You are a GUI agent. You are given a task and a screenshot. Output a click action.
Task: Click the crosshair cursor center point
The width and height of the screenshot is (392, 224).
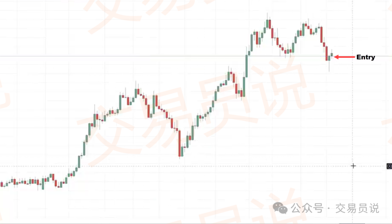pyautogui.click(x=353, y=166)
